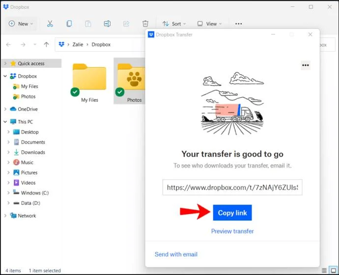Screen dimensions: 339x275
Task: Minimize the Dropbox Transfer window
Action: [x=273, y=34]
